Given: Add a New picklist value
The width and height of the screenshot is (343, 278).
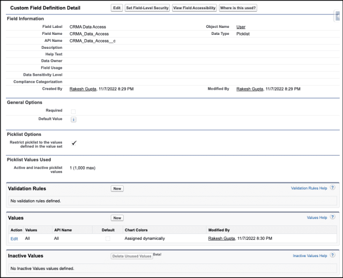Looking at the screenshot, I should (x=117, y=218).
